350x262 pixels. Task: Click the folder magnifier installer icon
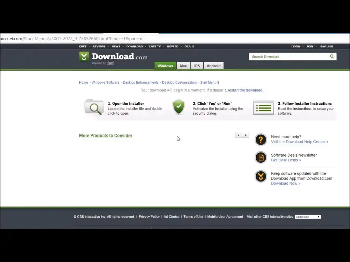[94, 107]
